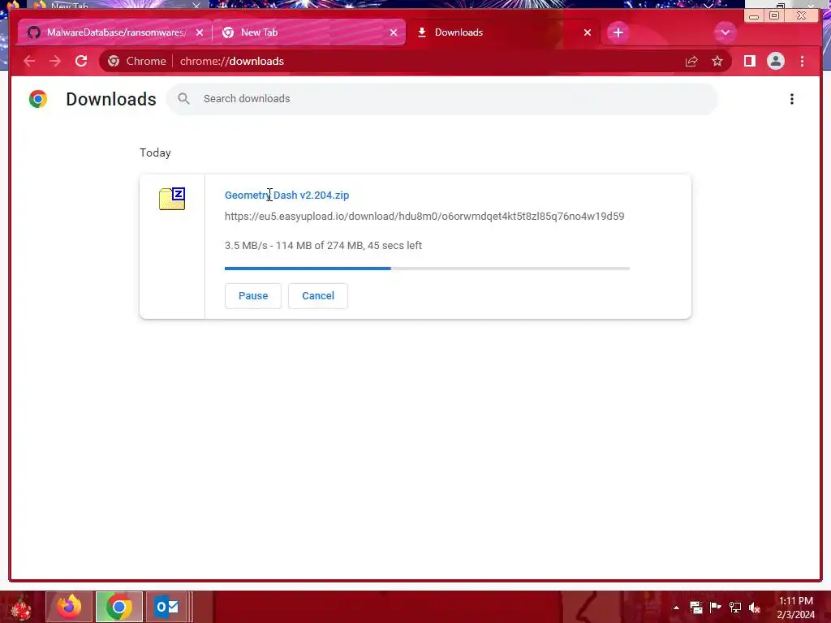Click the download progress bar

pos(427,269)
